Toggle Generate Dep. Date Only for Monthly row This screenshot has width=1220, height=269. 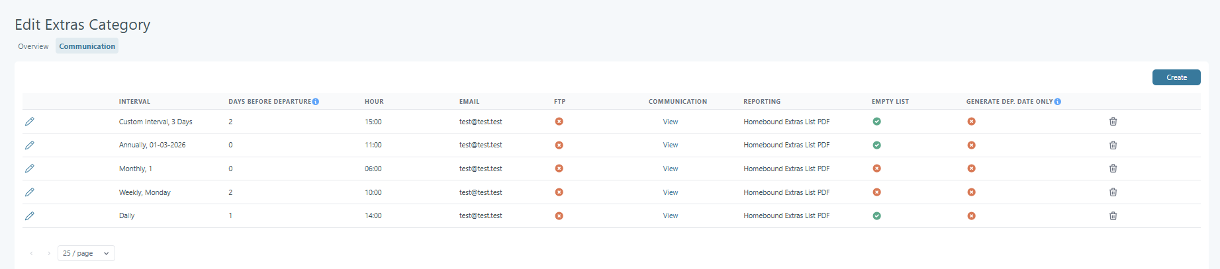[971, 169]
